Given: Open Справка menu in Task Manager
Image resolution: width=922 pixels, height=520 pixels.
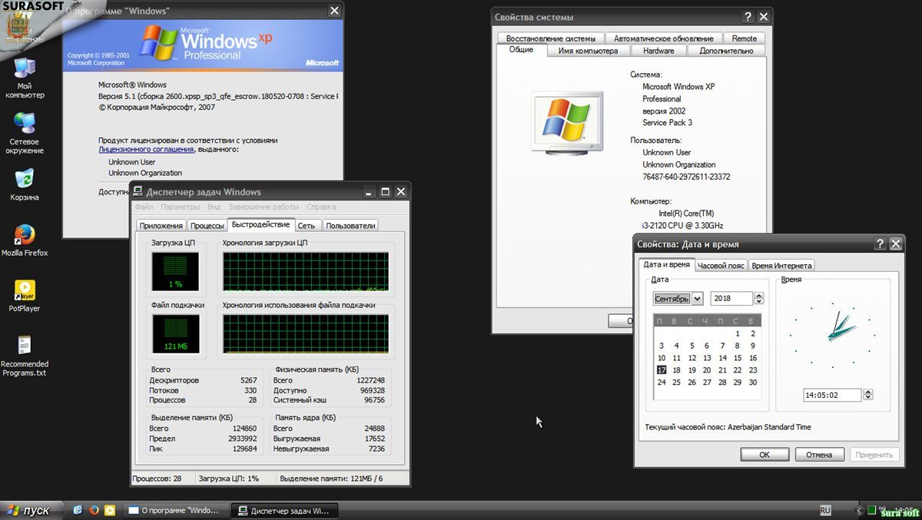Looking at the screenshot, I should point(321,207).
